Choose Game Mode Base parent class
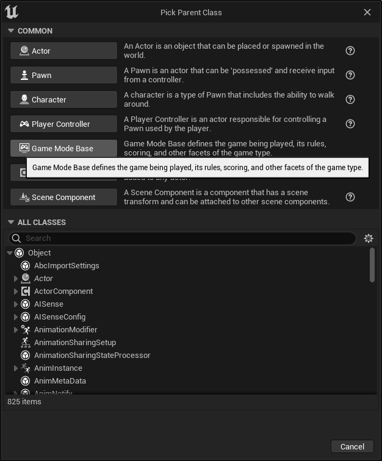This screenshot has width=382, height=461. [63, 148]
